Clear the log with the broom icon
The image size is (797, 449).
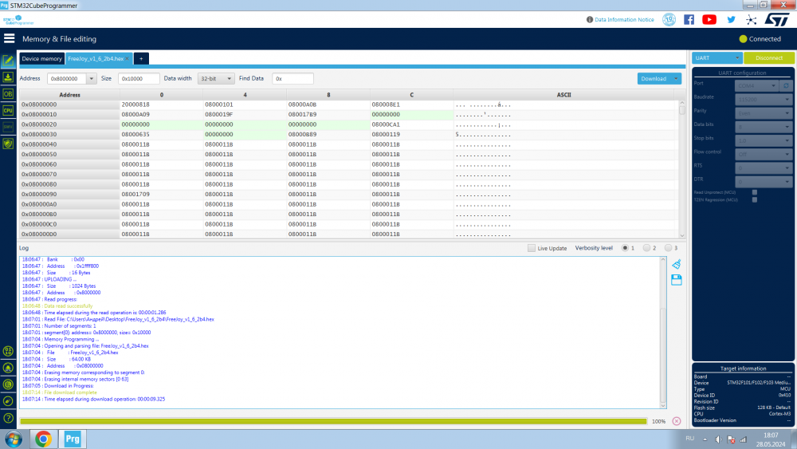pyautogui.click(x=676, y=265)
